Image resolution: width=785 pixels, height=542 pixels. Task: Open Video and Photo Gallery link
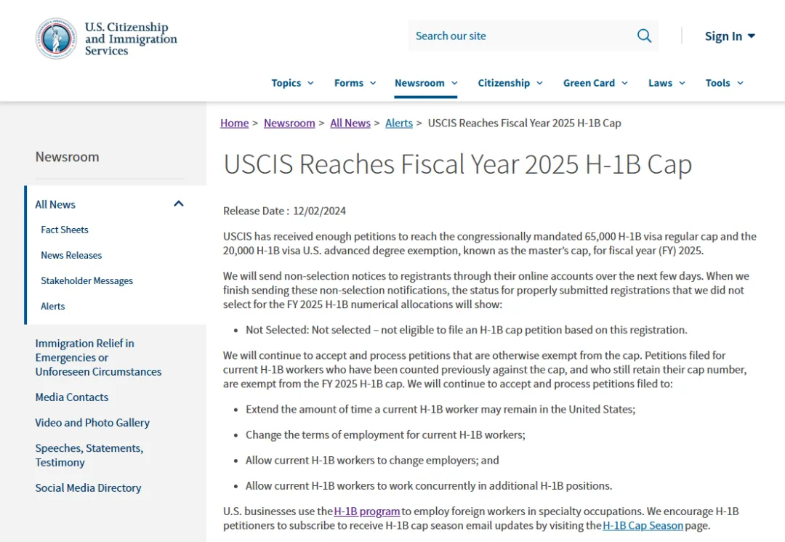(92, 423)
